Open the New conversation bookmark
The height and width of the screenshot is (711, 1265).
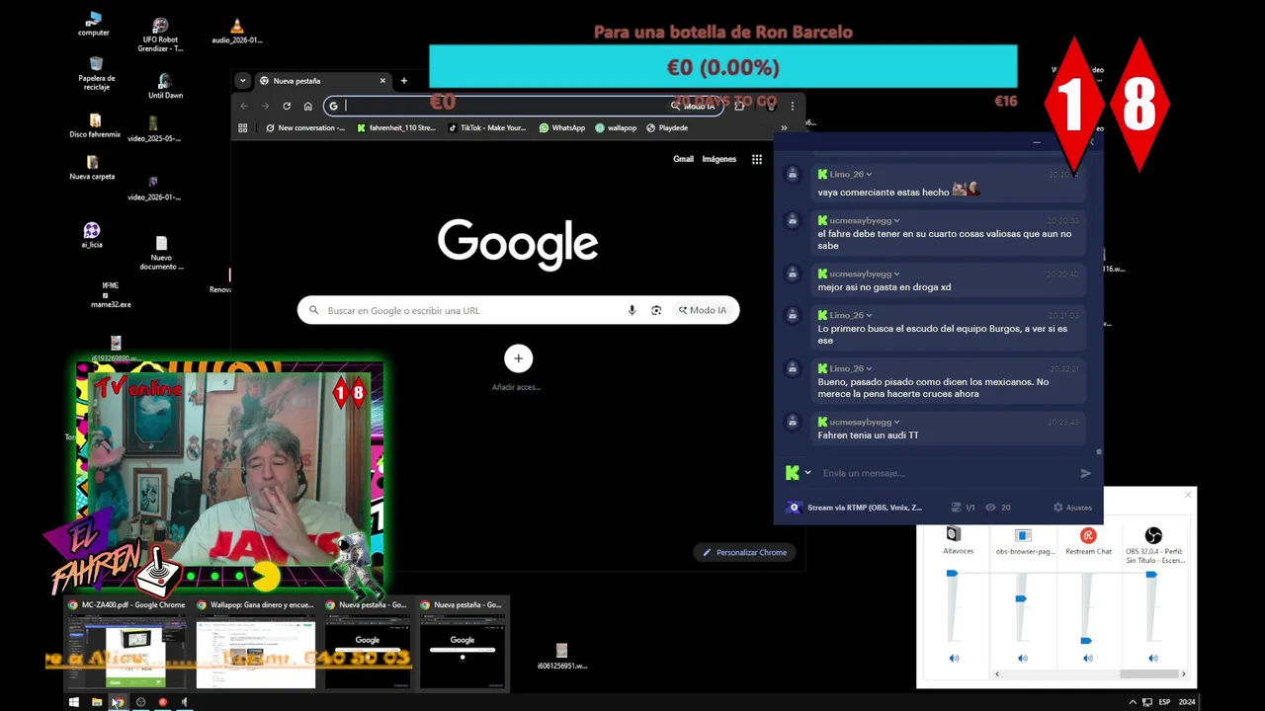305,127
